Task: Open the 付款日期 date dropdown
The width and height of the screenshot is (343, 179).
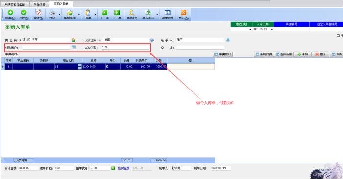Action: (x=250, y=29)
